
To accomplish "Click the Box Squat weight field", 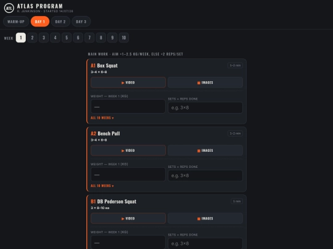I will click(128, 106).
